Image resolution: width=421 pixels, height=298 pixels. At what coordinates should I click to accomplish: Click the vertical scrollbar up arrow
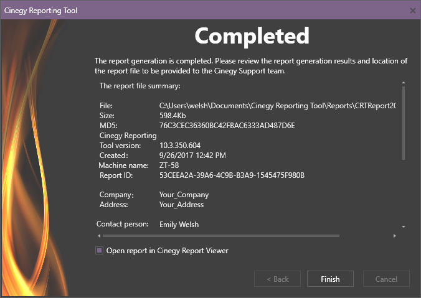(404, 83)
